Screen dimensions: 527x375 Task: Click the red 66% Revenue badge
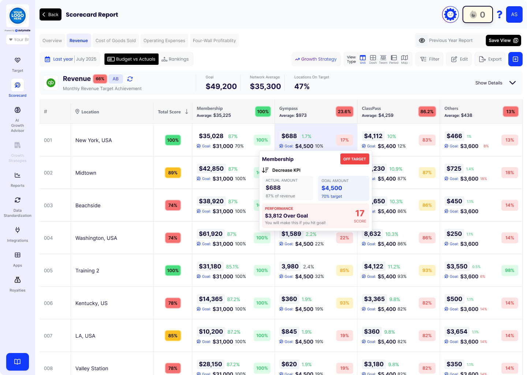(x=100, y=79)
